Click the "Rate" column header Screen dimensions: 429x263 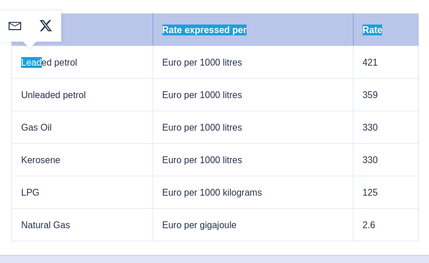pyautogui.click(x=372, y=30)
